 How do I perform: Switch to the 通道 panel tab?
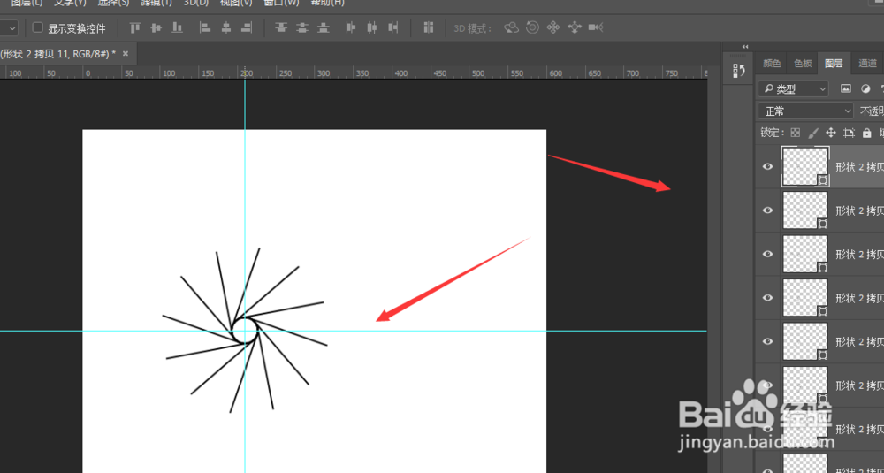(x=868, y=64)
